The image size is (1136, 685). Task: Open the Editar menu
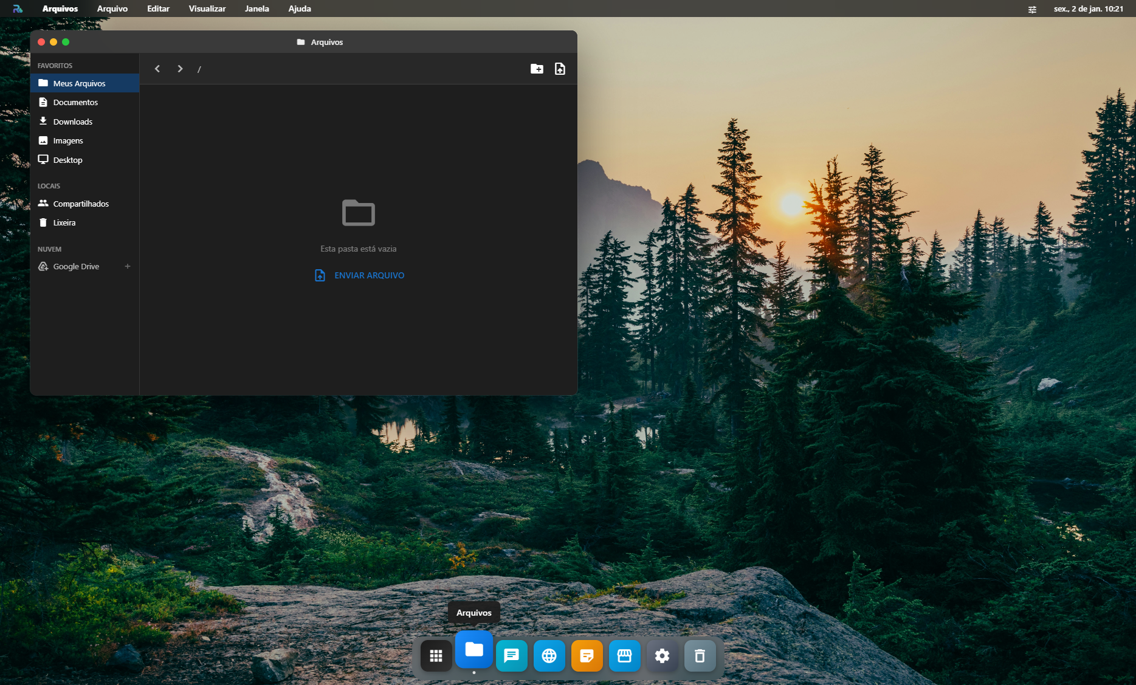[158, 9]
